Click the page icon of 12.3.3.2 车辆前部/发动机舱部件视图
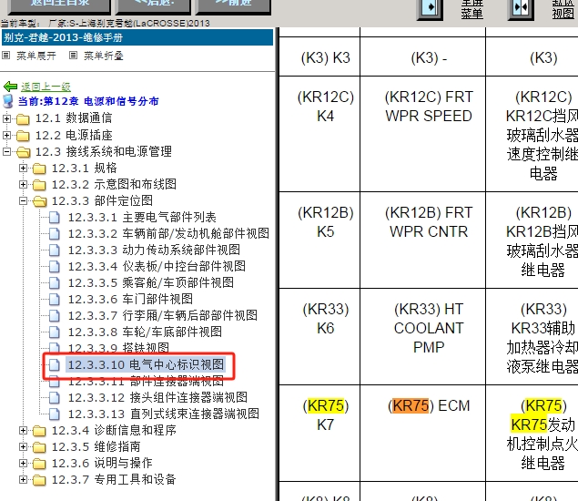 click(x=55, y=233)
